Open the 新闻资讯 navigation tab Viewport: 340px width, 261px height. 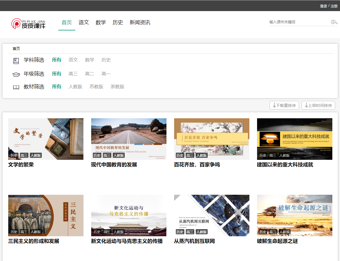tap(140, 22)
